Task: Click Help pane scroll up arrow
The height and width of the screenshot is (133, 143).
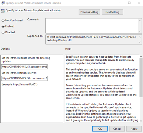Action: (141, 57)
